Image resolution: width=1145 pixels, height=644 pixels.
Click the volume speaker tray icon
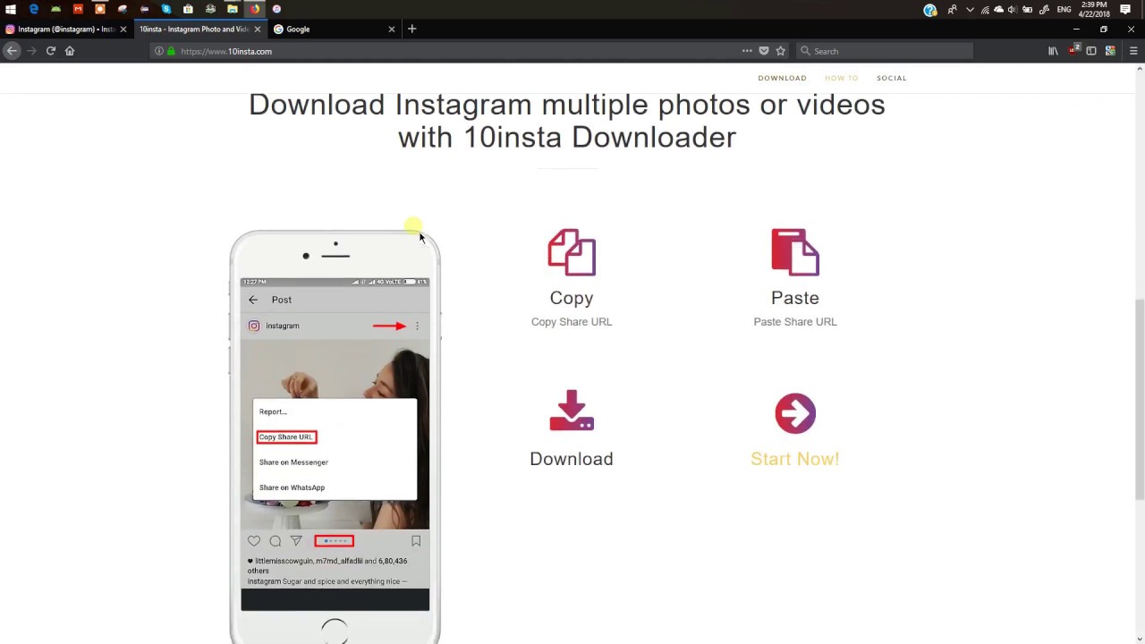pos(1013,10)
